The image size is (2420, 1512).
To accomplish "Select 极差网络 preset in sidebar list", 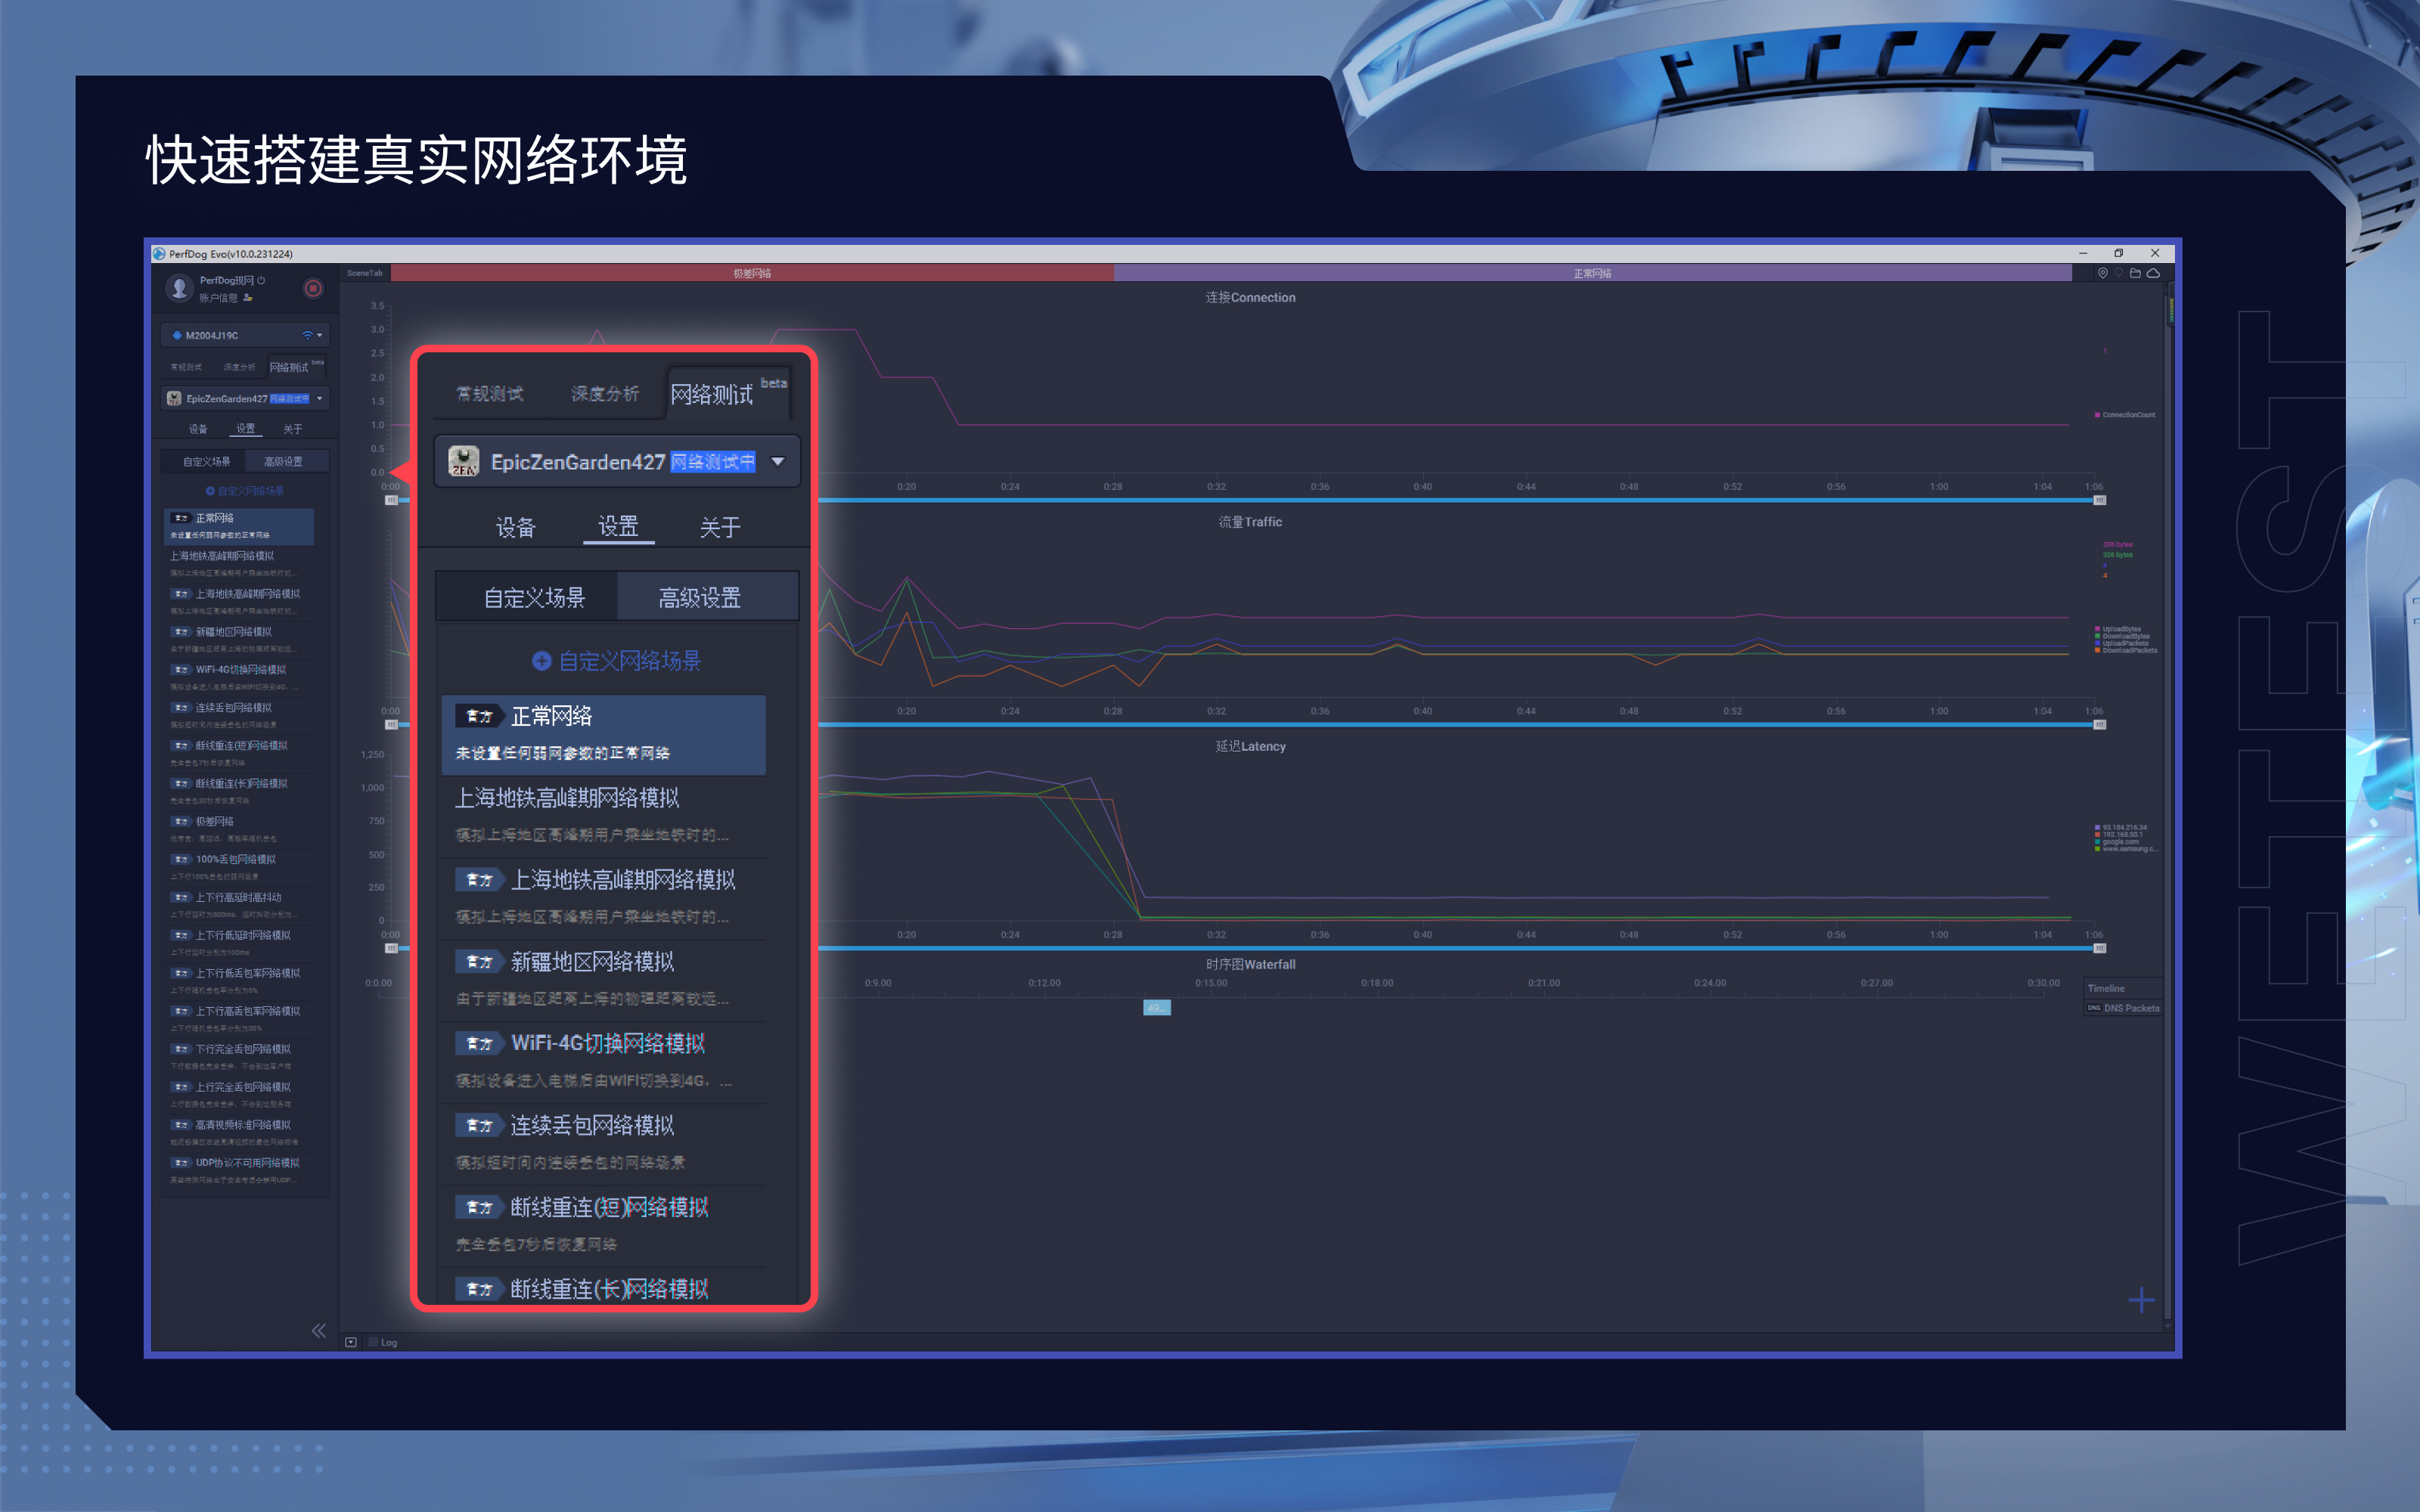I will pyautogui.click(x=214, y=821).
